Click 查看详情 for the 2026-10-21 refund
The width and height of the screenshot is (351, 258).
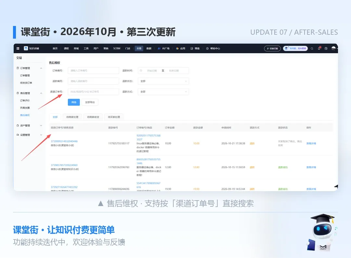[311, 143]
